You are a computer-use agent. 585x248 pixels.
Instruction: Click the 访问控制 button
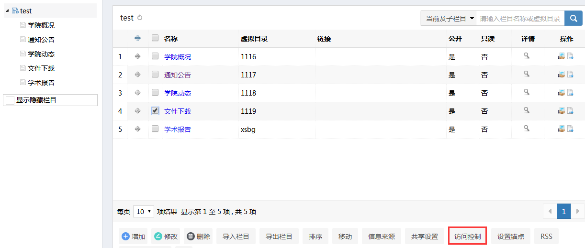467,237
